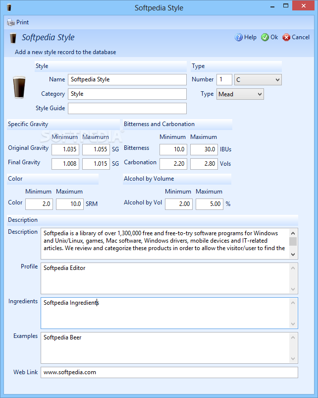The height and width of the screenshot is (398, 318).
Task: Click the Ok button text
Action: [x=274, y=37]
